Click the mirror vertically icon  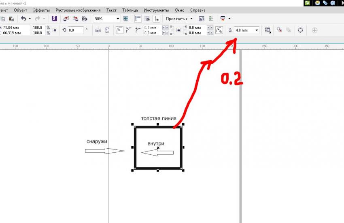pyautogui.click(x=107, y=30)
